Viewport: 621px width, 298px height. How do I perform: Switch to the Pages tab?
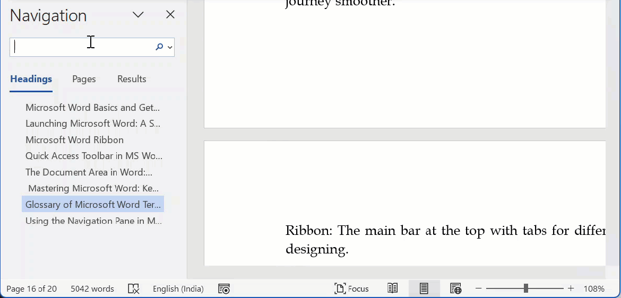[x=84, y=79]
